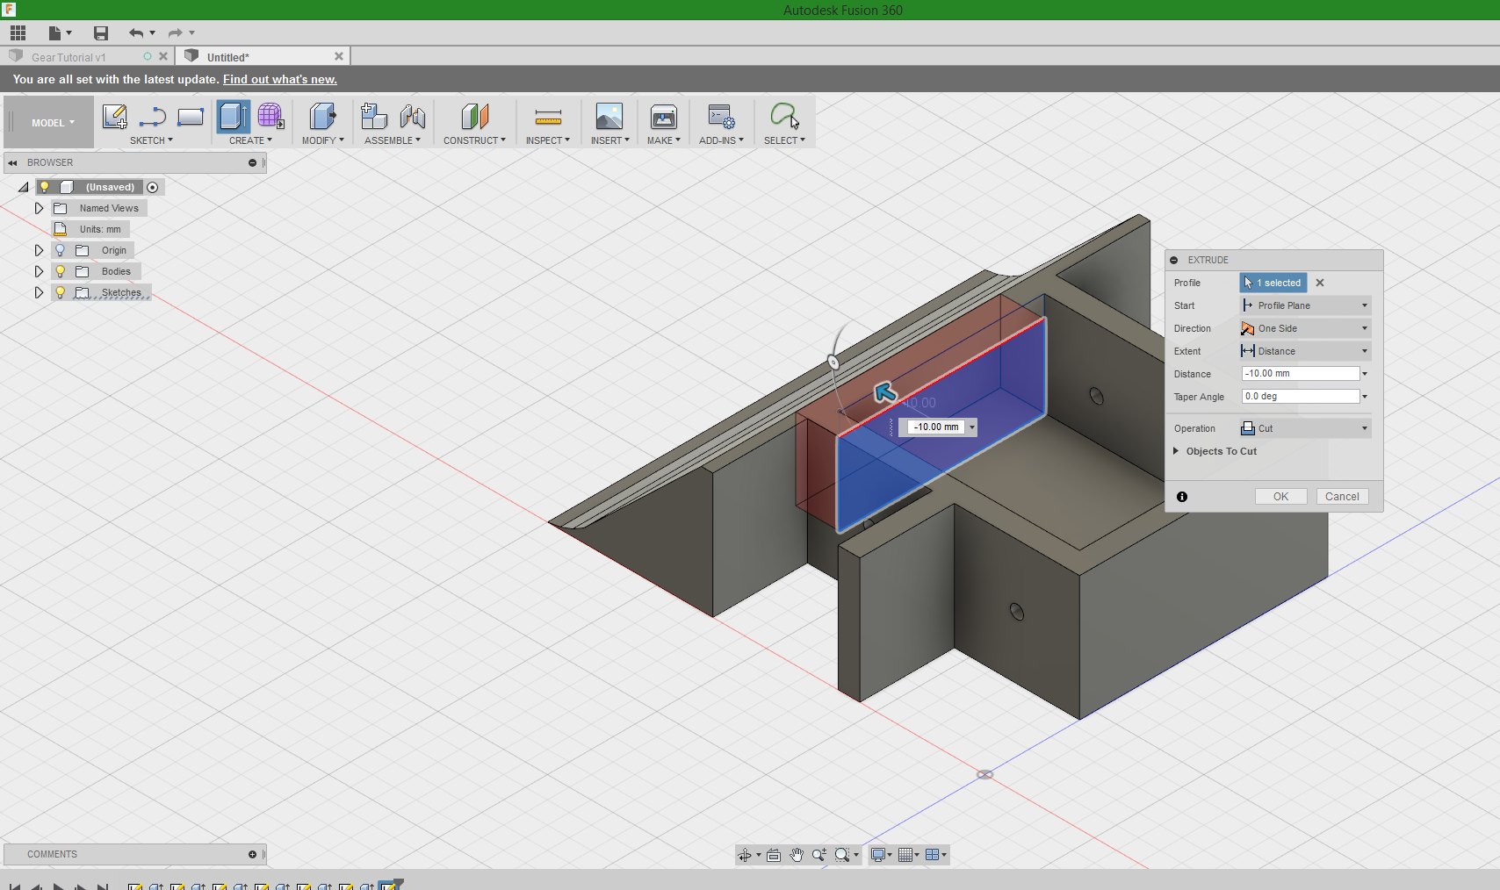Select the Zoom magnifier tool

(x=819, y=854)
